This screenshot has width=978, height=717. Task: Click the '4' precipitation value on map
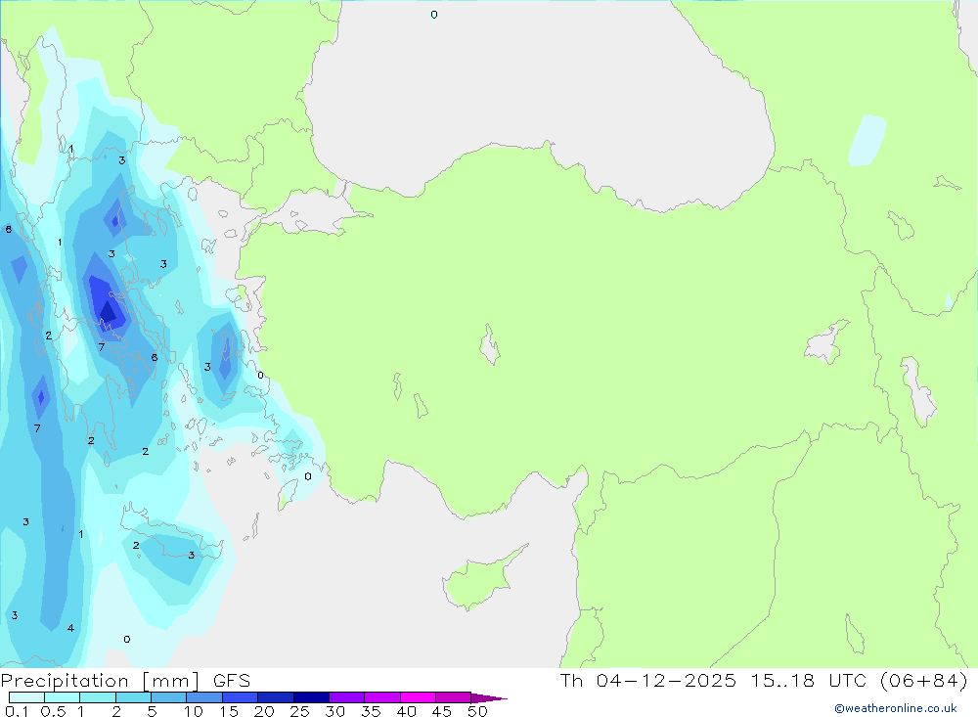click(x=70, y=628)
